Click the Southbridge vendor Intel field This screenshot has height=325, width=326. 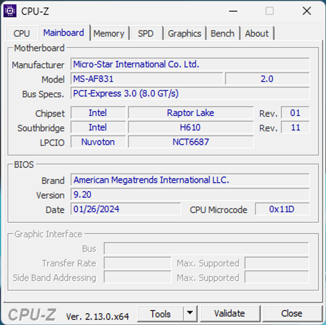click(x=98, y=127)
